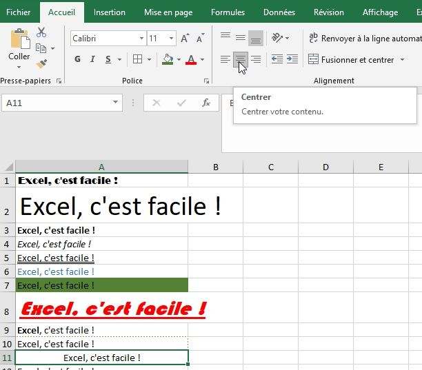422x370 pixels.
Task: Expand orientation options arrow
Action: point(287,38)
